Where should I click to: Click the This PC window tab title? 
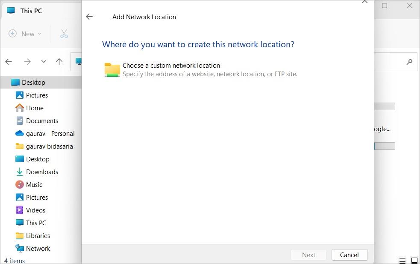[31, 11]
